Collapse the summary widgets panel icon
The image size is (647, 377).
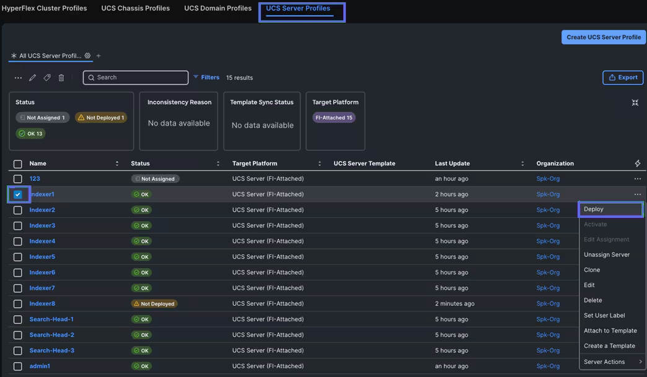[x=635, y=103]
